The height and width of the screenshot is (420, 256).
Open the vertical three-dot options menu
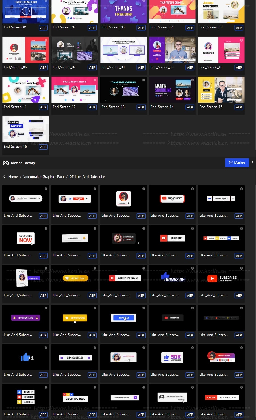[x=252, y=163]
